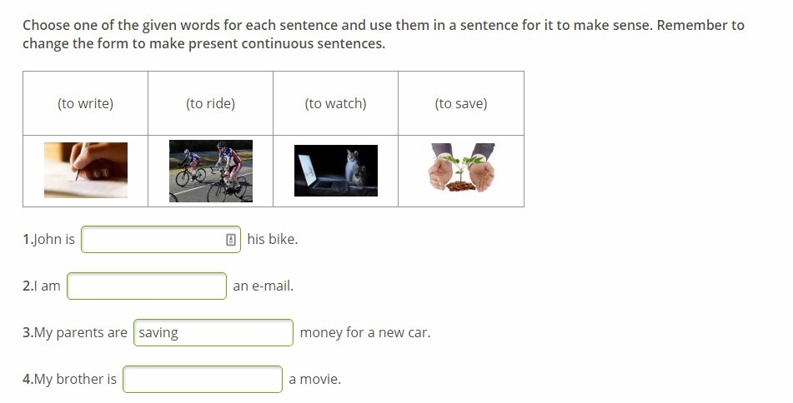This screenshot has height=403, width=793.
Task: Select the blank after "My brother is"
Action: (203, 380)
